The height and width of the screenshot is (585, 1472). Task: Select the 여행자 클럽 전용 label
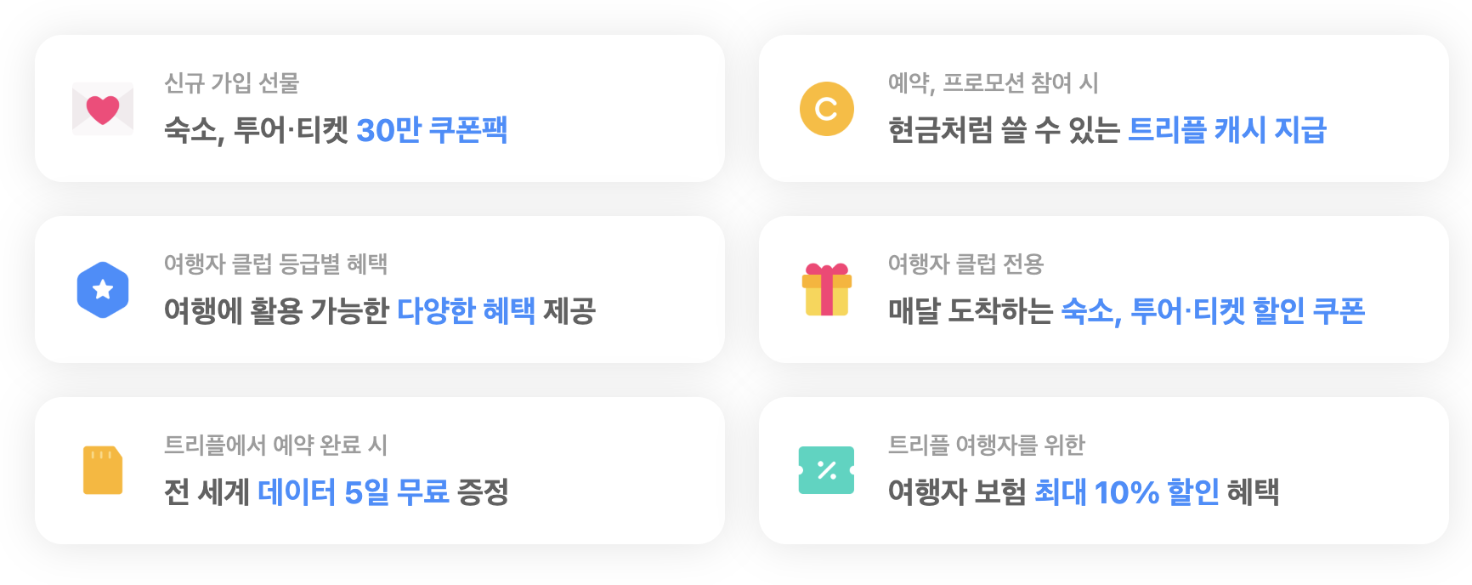click(x=965, y=264)
